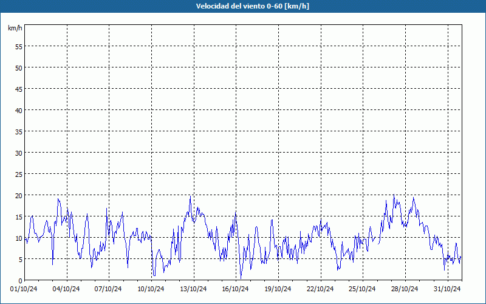
Task: Click the 07/10/24 date label
Action: [x=108, y=289]
